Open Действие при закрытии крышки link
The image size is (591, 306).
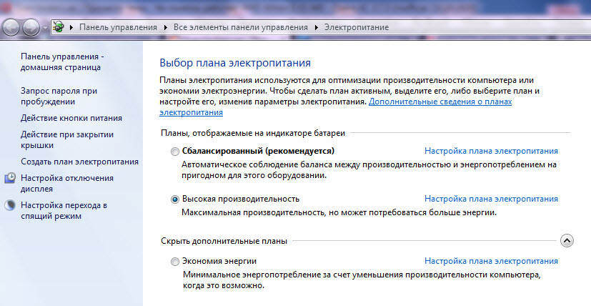click(x=67, y=139)
